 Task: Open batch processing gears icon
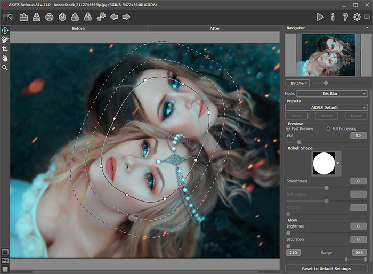tap(101, 17)
